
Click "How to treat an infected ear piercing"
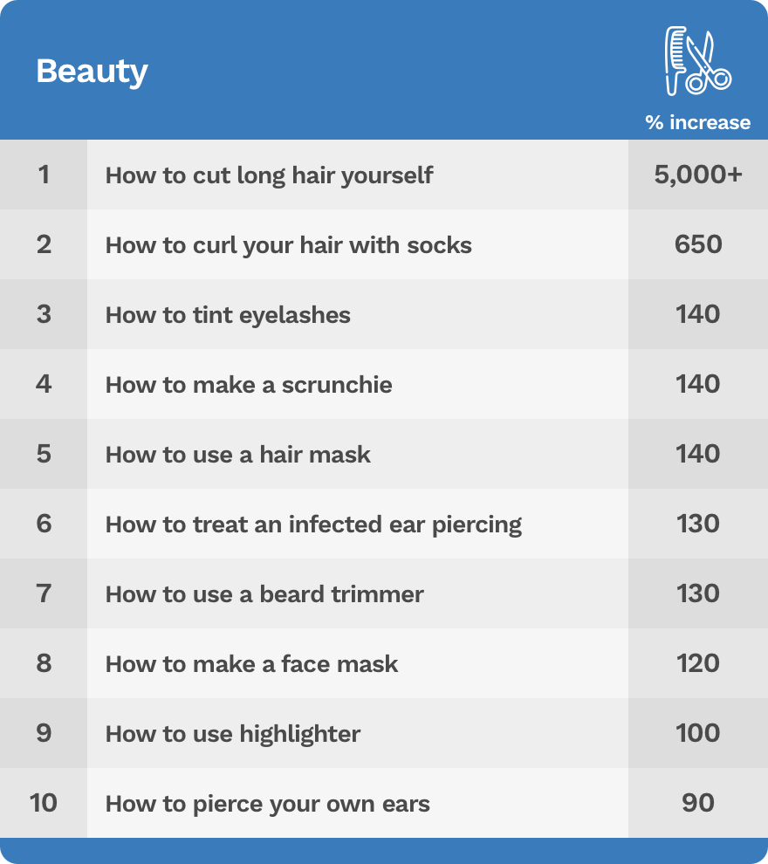[313, 524]
